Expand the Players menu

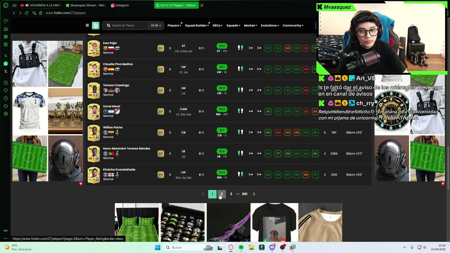pos(174,25)
